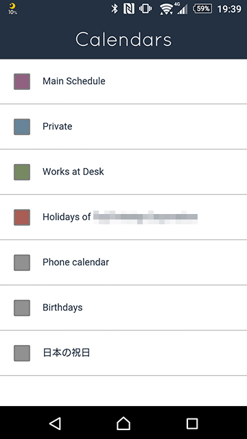Viewport: 247px width, 439px height.
Task: Tap the 59% battery indicator
Action: coord(202,9)
